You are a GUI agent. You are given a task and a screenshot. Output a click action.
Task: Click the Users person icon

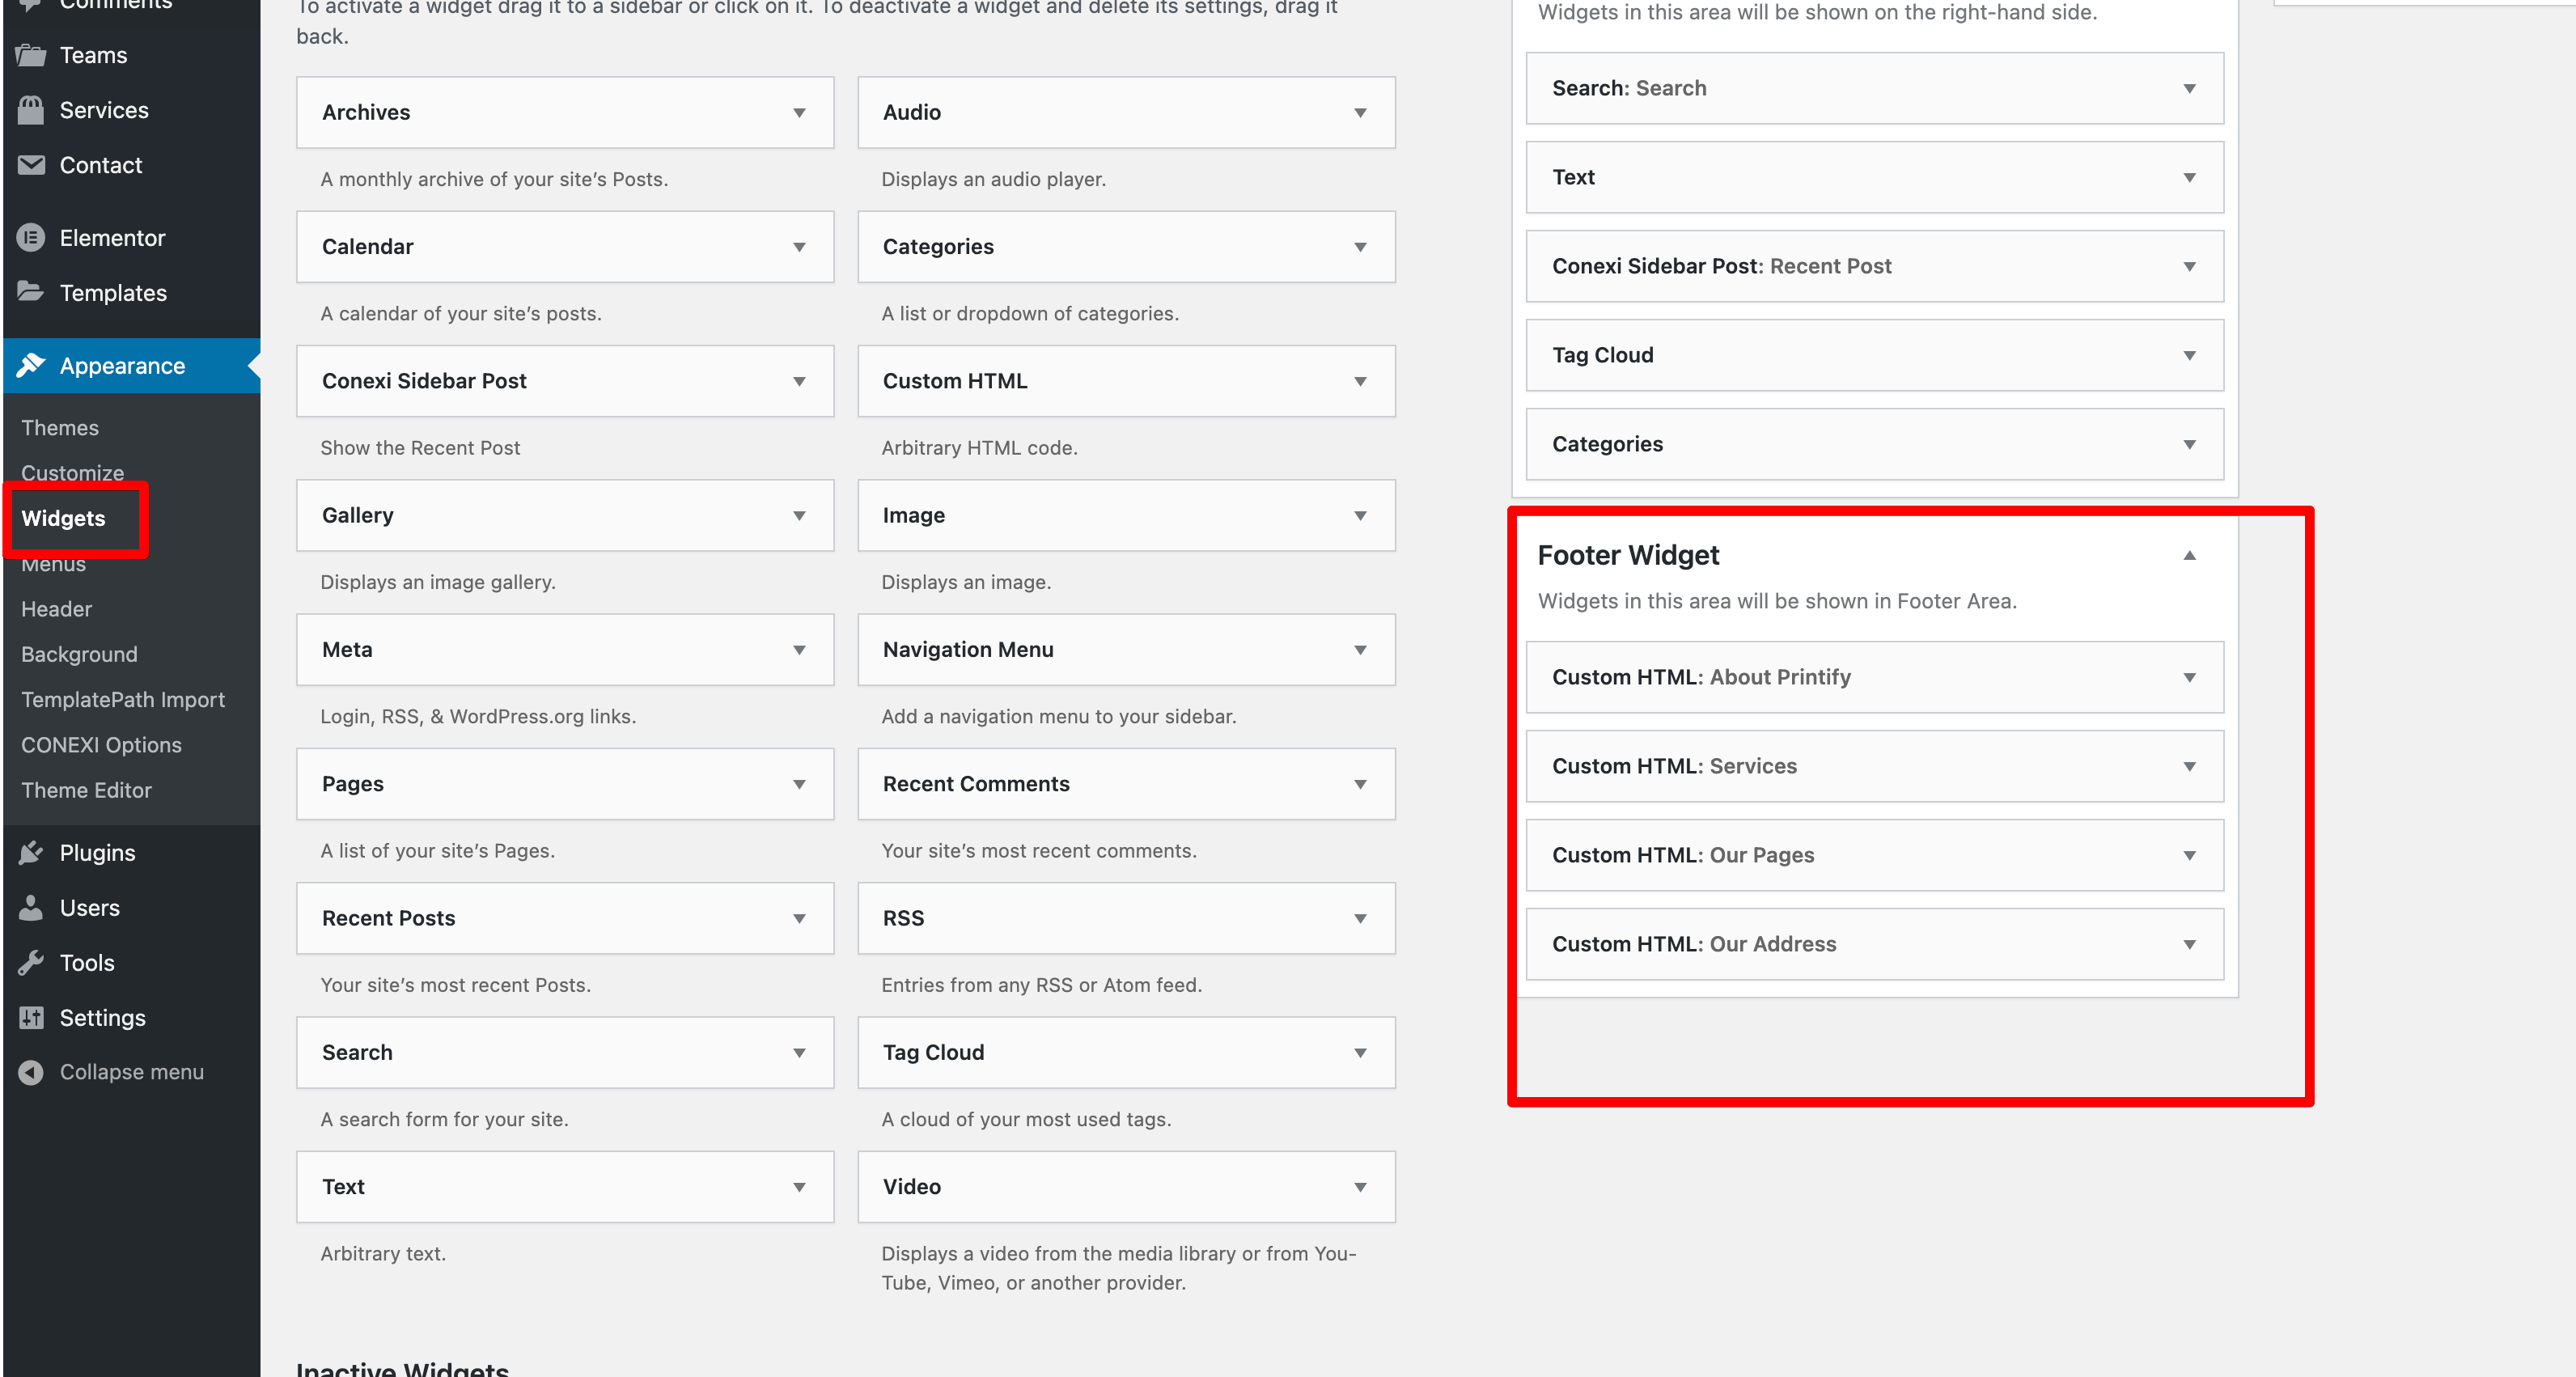[31, 908]
